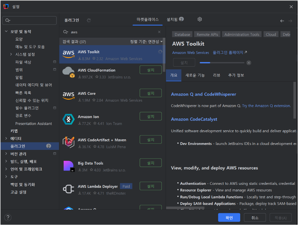Image resolution: width=298 pixels, height=225 pixels.
Task: Open the 새로운 기능 tab
Action: coord(195,75)
